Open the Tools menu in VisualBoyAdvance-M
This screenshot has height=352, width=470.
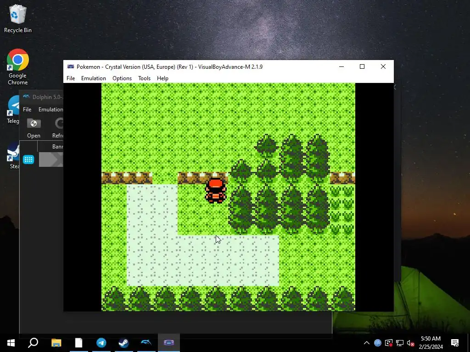click(144, 78)
